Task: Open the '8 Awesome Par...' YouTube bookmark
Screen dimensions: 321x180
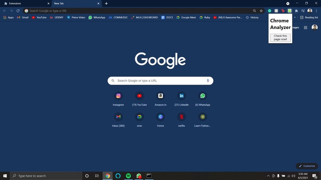Action: pos(228,17)
